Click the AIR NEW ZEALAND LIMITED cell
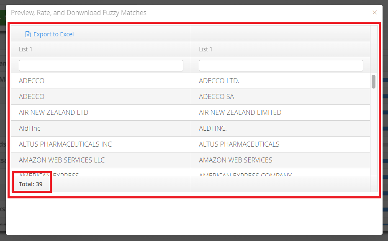388x241 pixels. 280,113
